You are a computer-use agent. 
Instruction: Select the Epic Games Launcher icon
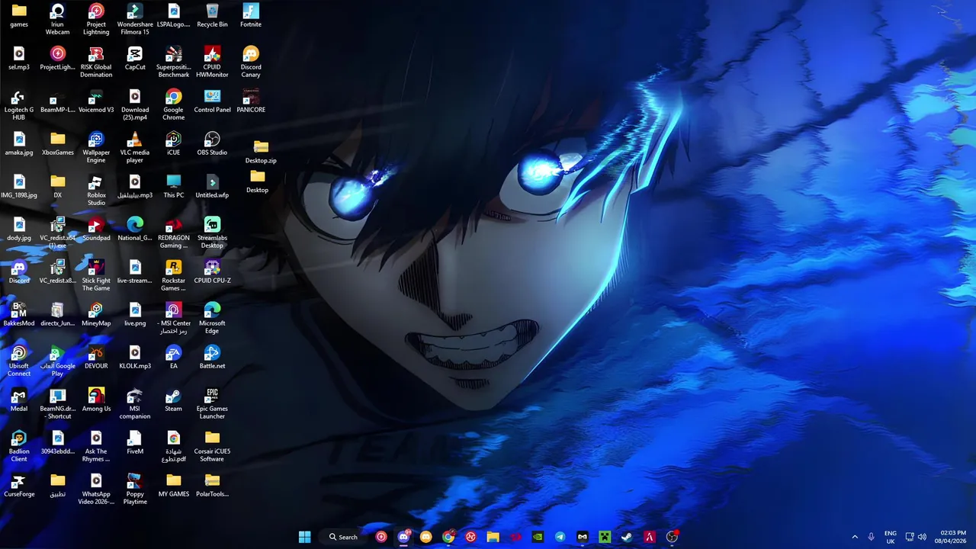coord(212,403)
